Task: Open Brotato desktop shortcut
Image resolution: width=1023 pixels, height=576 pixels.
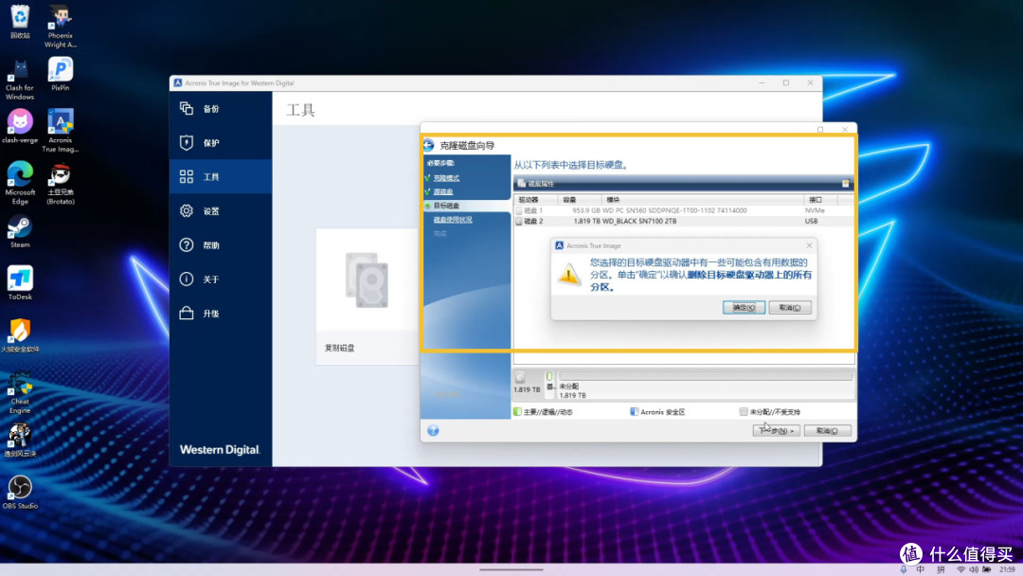Action: point(60,184)
